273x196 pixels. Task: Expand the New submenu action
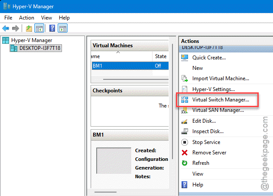tap(198, 68)
